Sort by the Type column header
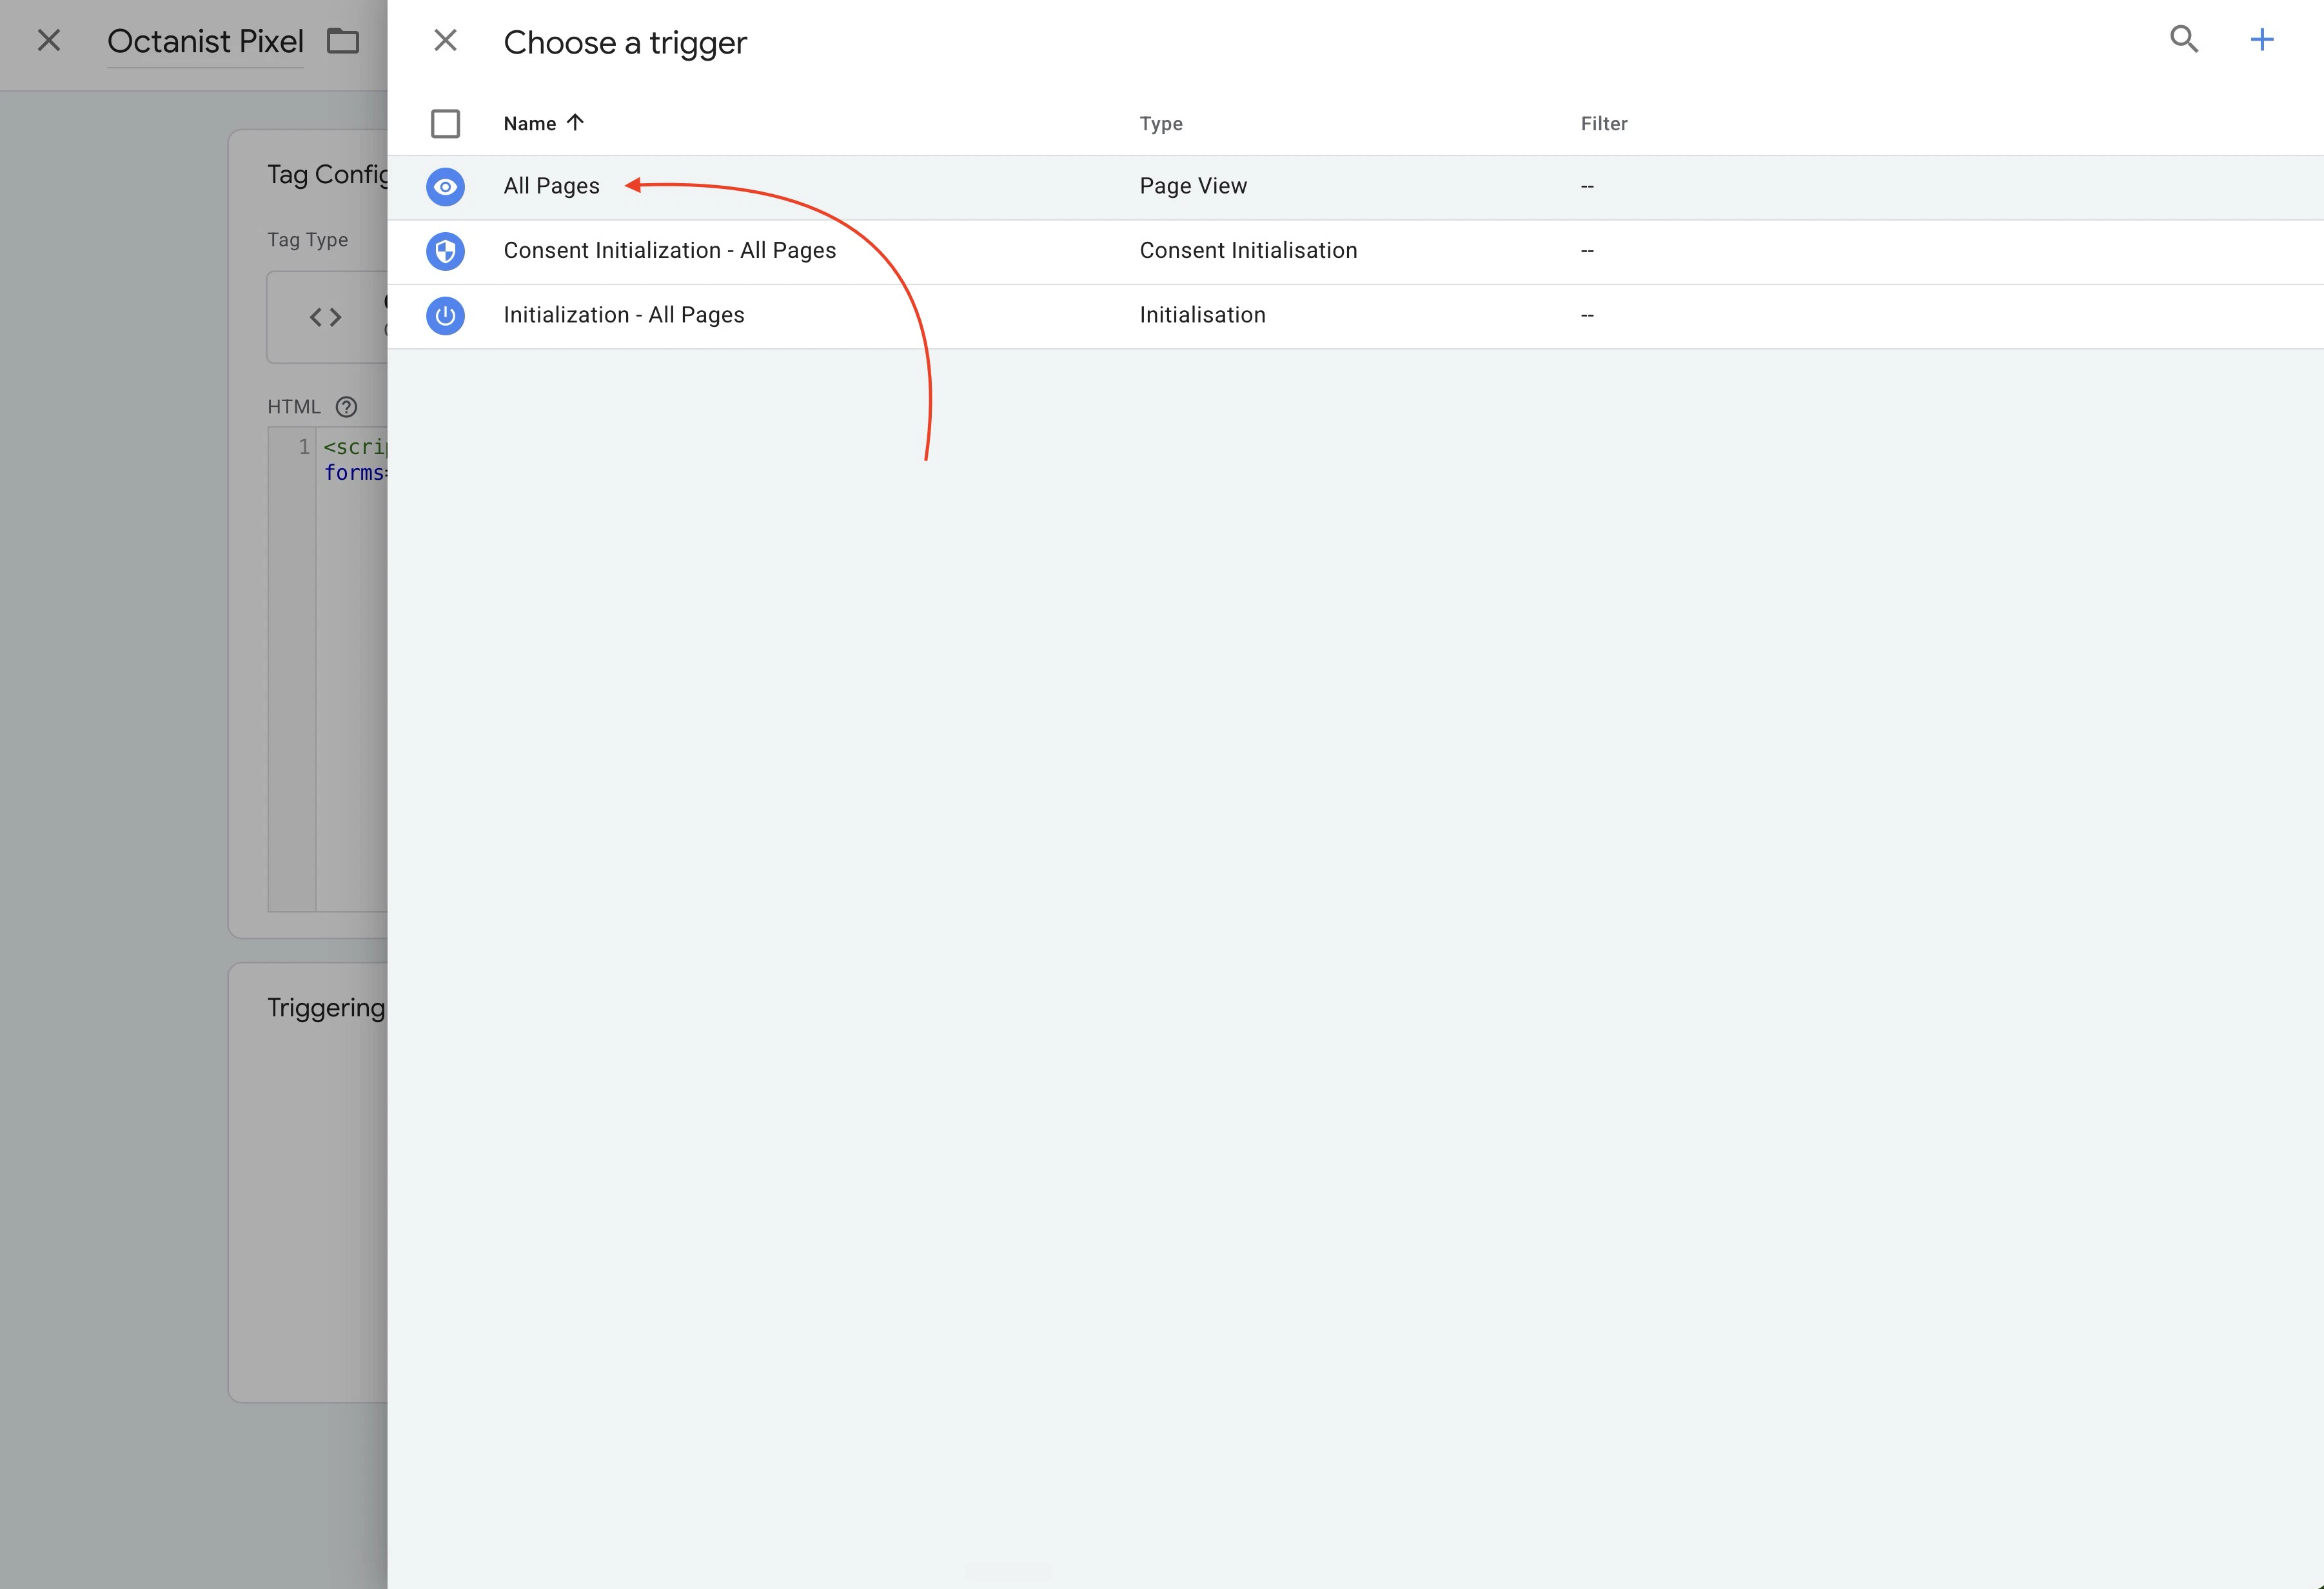The image size is (2324, 1589). point(1161,123)
